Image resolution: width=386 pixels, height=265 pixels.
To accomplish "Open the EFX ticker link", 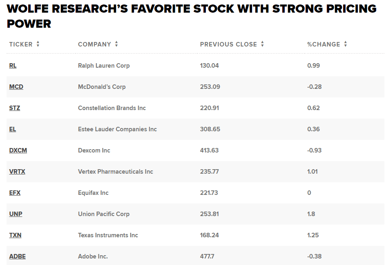I will pos(15,193).
